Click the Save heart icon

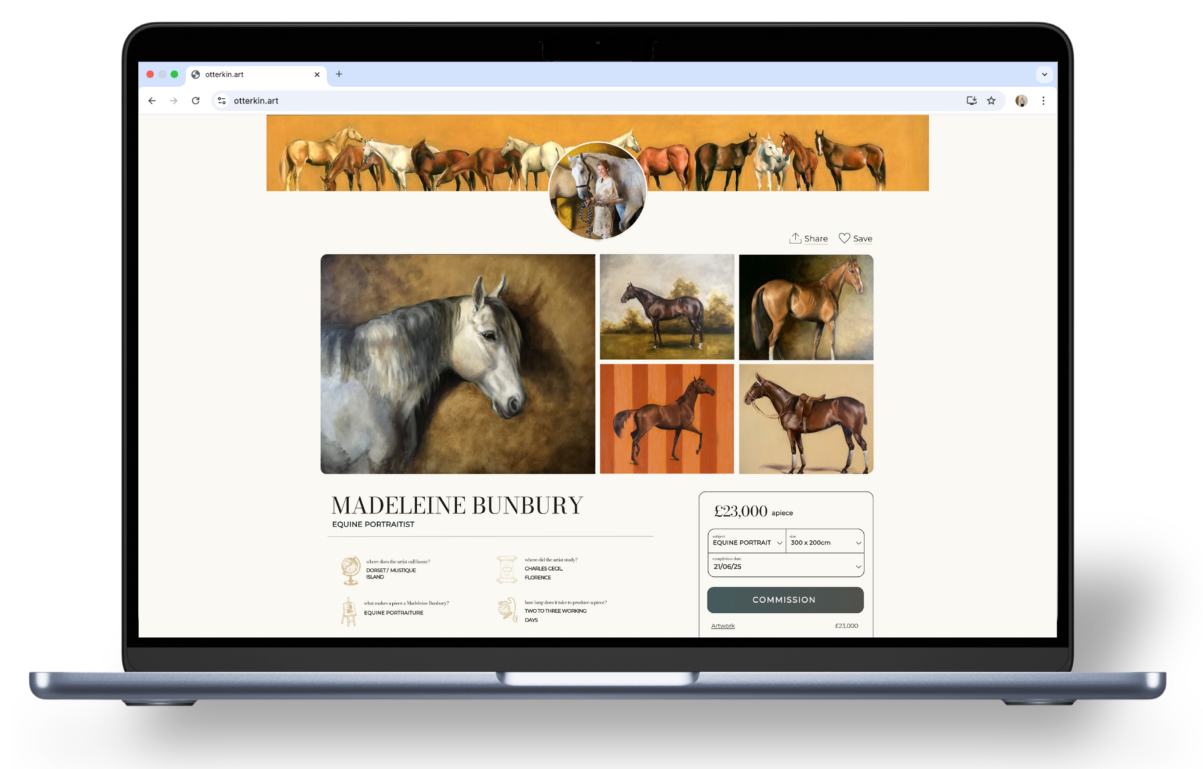click(x=844, y=238)
